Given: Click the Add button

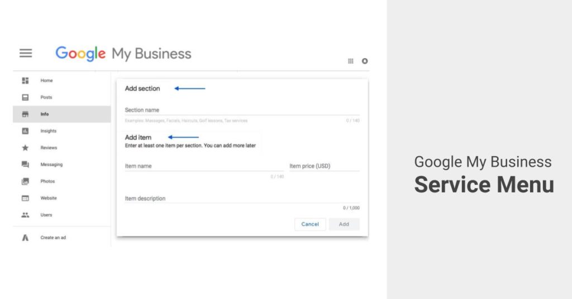Looking at the screenshot, I should pyautogui.click(x=344, y=224).
